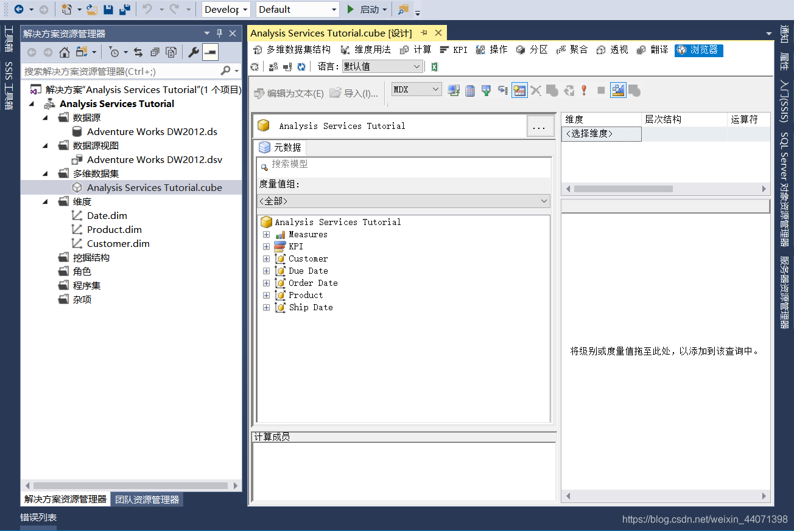Open the KPI designer tab
This screenshot has height=531, width=794.
454,50
